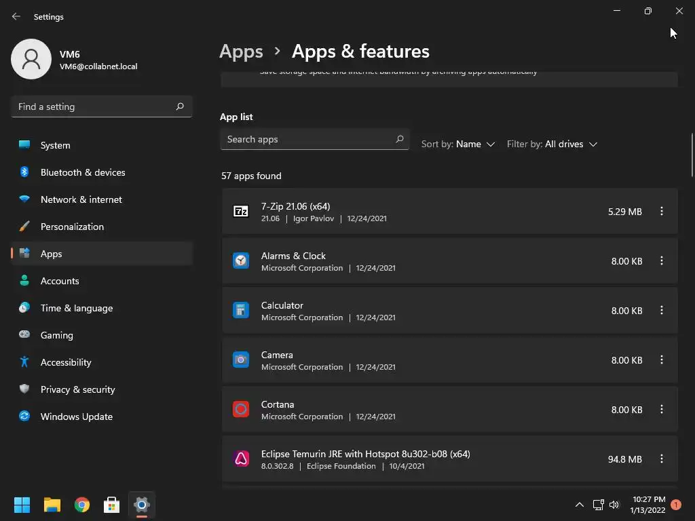This screenshot has width=695, height=521.
Task: Open three-dot menu for Cortana
Action: 661,409
